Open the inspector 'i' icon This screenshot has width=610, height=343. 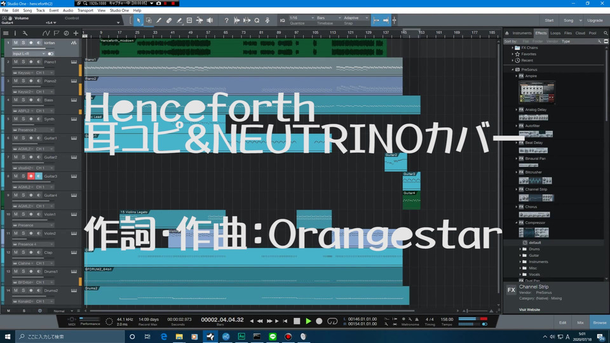15,33
